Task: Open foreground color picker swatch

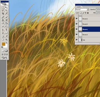Action: [x=3, y=44]
